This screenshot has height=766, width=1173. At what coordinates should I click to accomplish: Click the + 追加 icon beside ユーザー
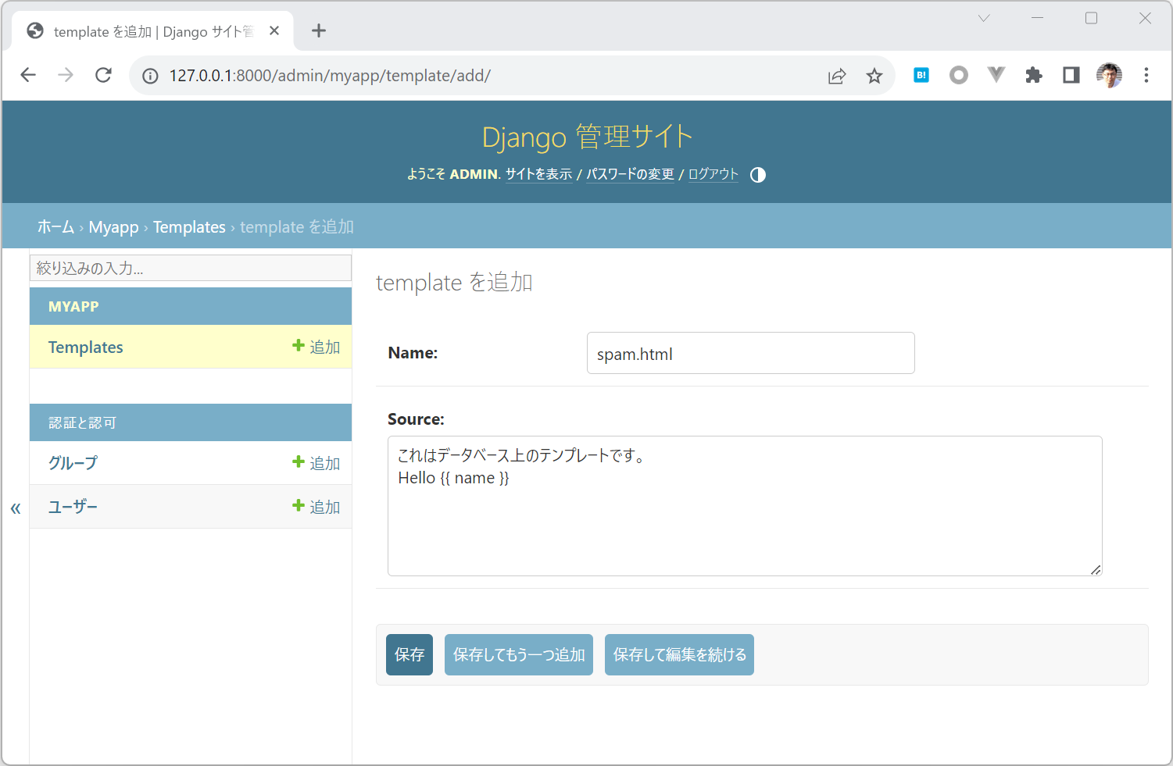coord(316,506)
